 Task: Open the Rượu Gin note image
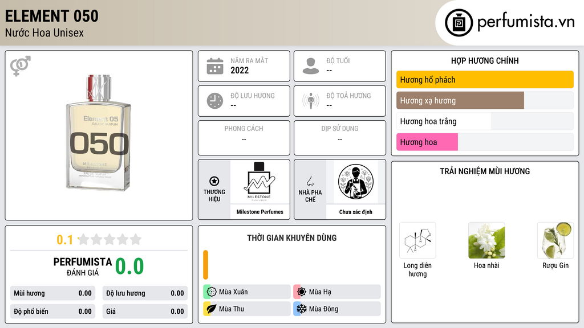(555, 241)
